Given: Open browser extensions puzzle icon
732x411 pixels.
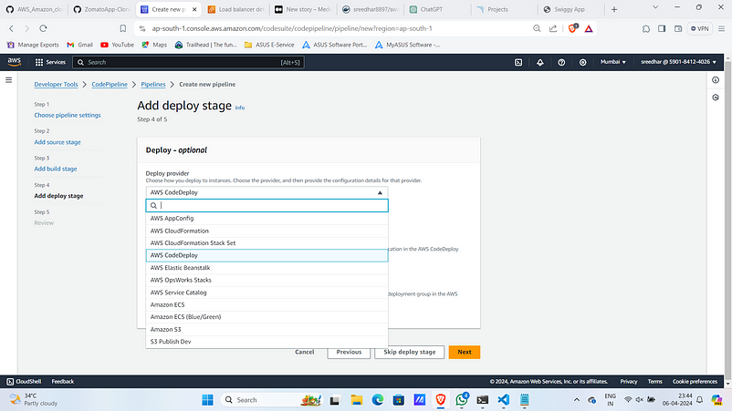Looking at the screenshot, I should [x=645, y=28].
